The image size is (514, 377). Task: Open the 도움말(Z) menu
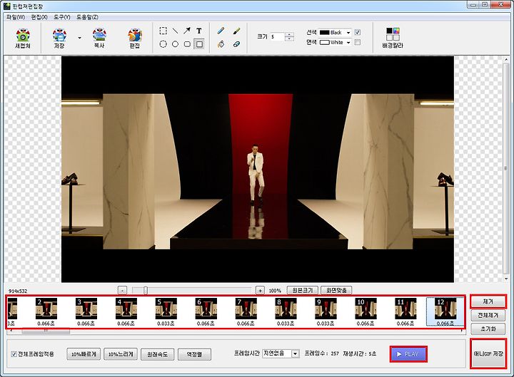click(x=87, y=17)
